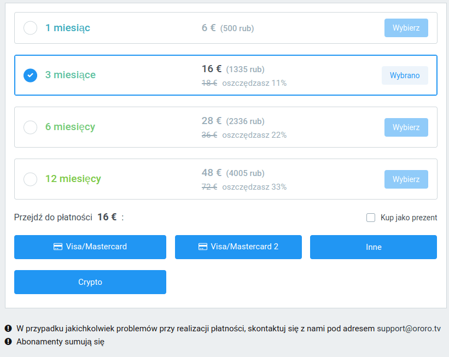This screenshot has height=357, width=449.
Task: Click the exclamation icon beside payment problems note
Action: 8,329
